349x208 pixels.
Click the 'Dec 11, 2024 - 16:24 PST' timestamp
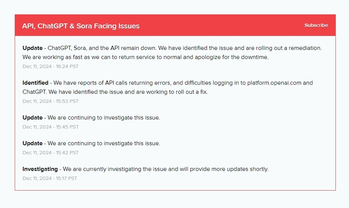(x=51, y=67)
